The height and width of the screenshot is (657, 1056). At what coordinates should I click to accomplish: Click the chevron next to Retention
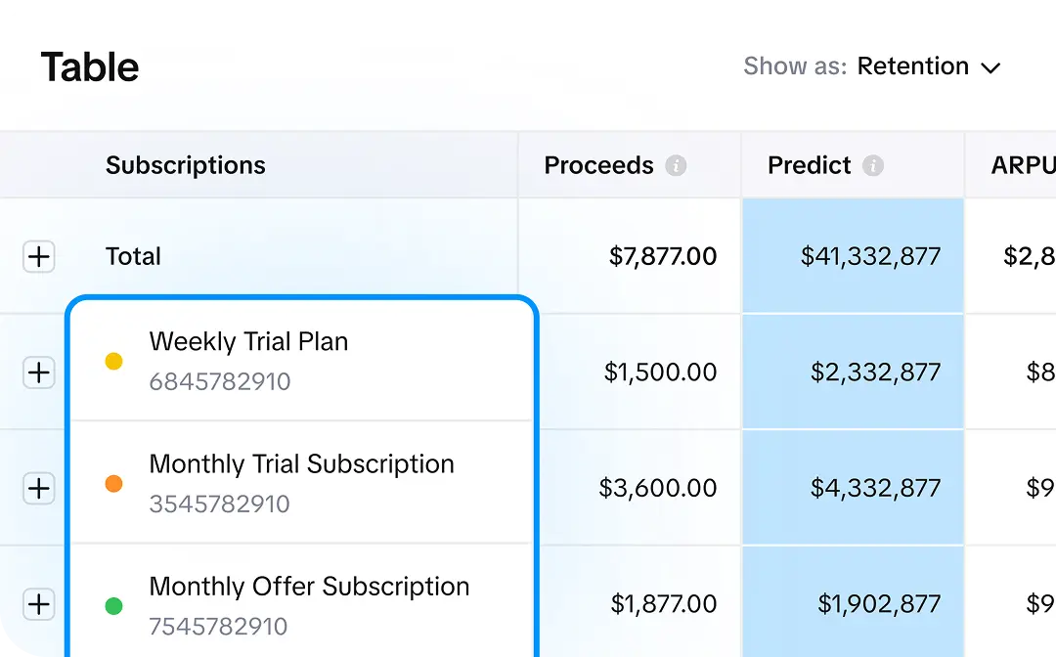991,67
